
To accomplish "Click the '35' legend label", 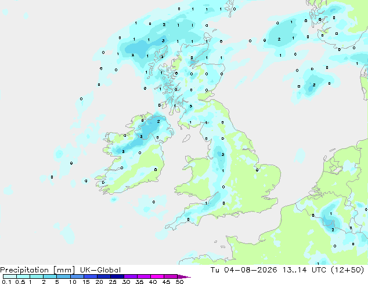I will 139,282.
